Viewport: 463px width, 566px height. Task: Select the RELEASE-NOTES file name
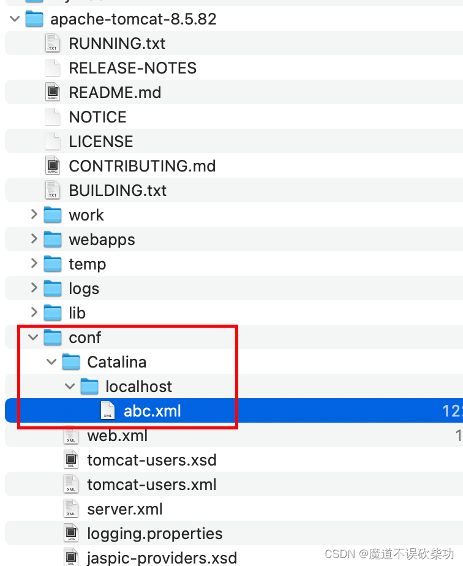[133, 68]
